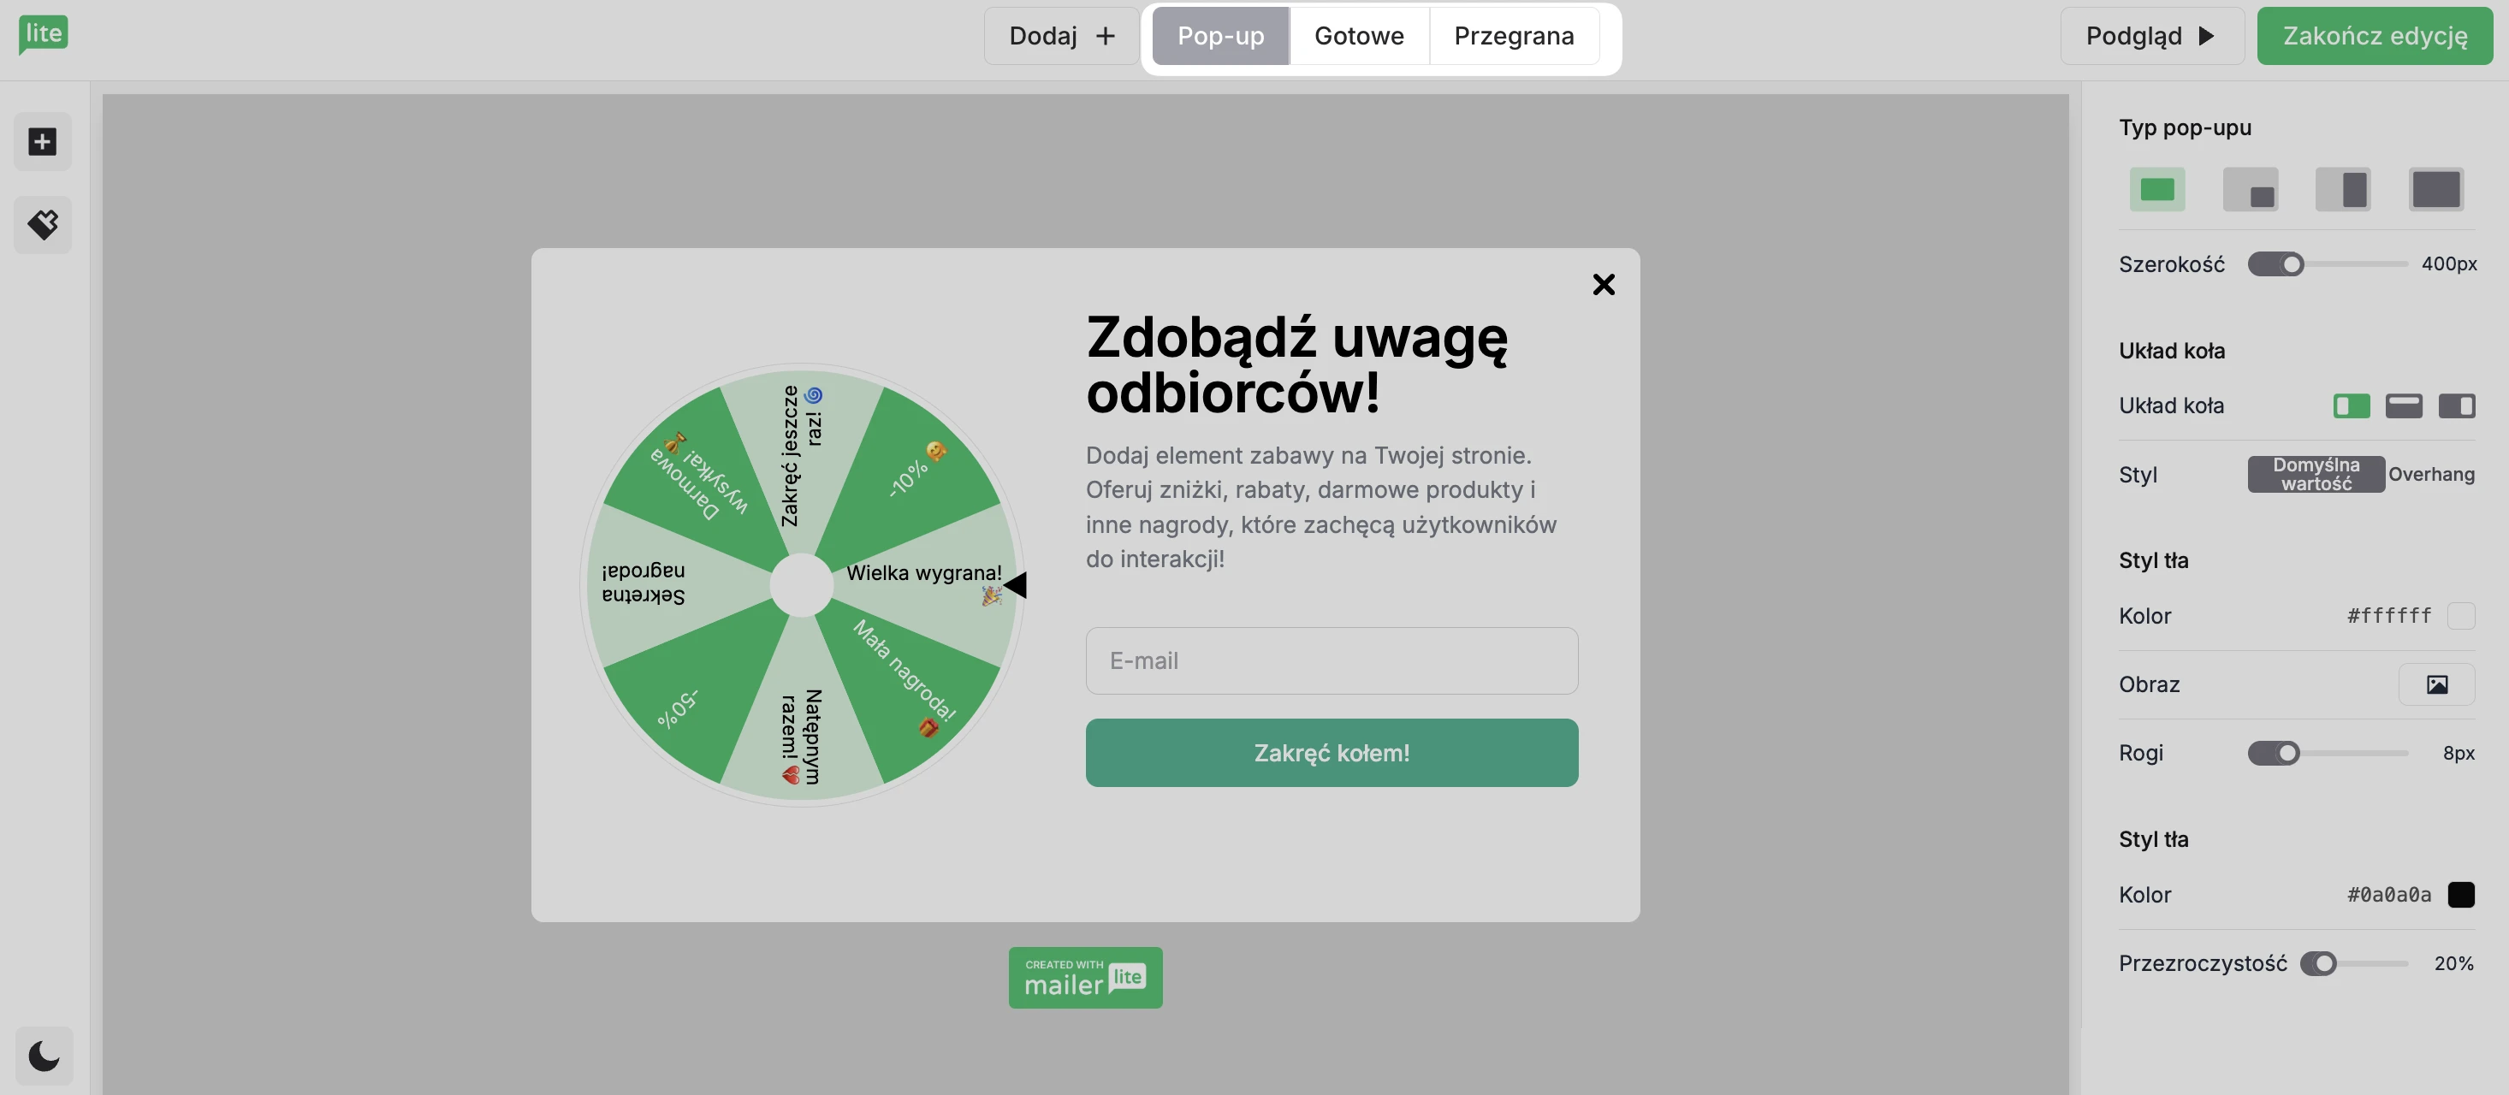Select the full-screen pop-up type icon
This screenshot has height=1095, width=2509.
click(2436, 189)
